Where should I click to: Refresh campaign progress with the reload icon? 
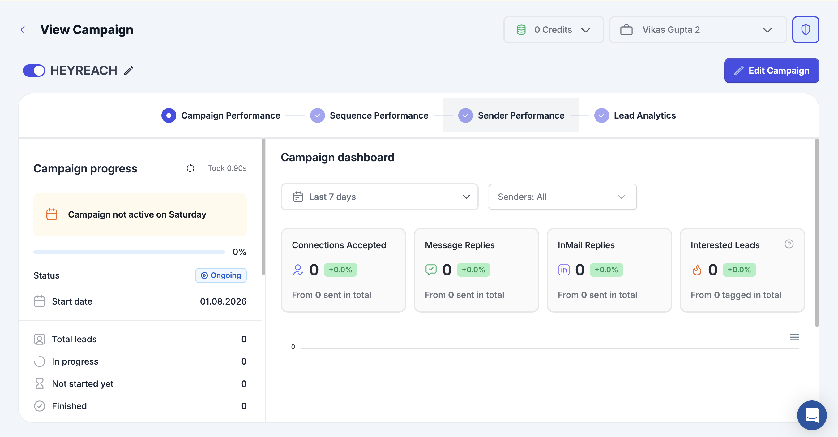[x=190, y=168]
